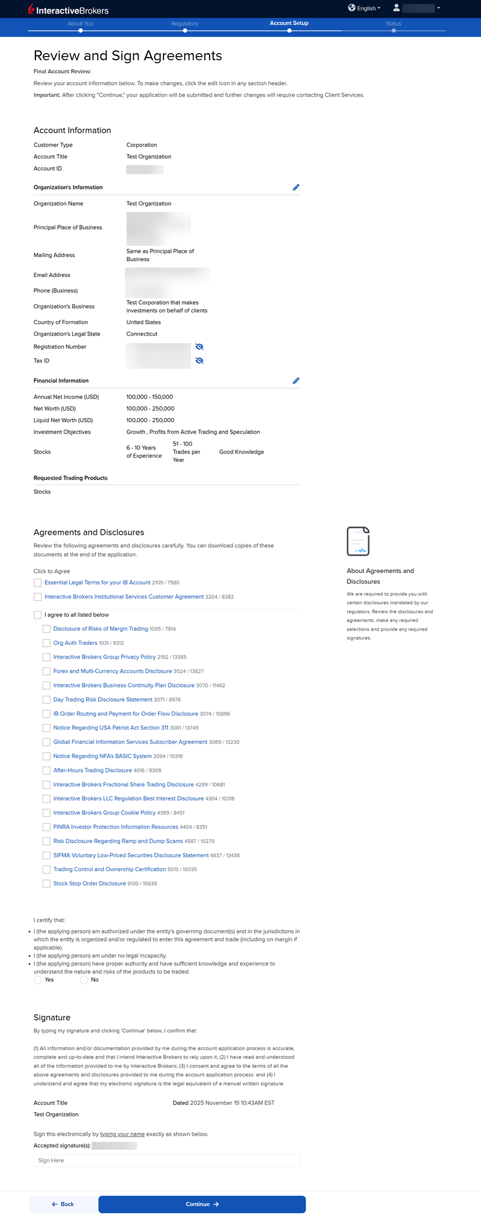
Task: Open Ramp and Dump Scams risk disclosure
Action: tap(118, 841)
